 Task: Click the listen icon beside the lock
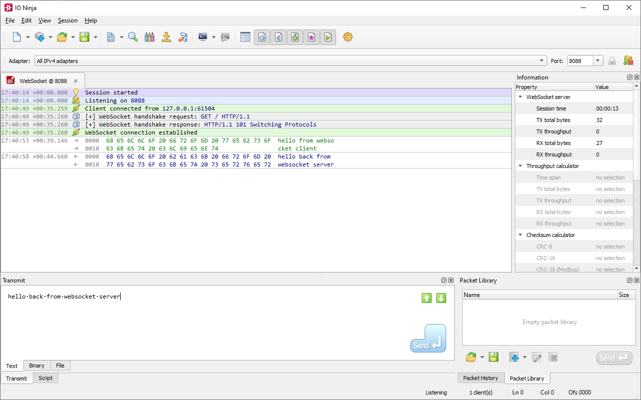tap(628, 60)
